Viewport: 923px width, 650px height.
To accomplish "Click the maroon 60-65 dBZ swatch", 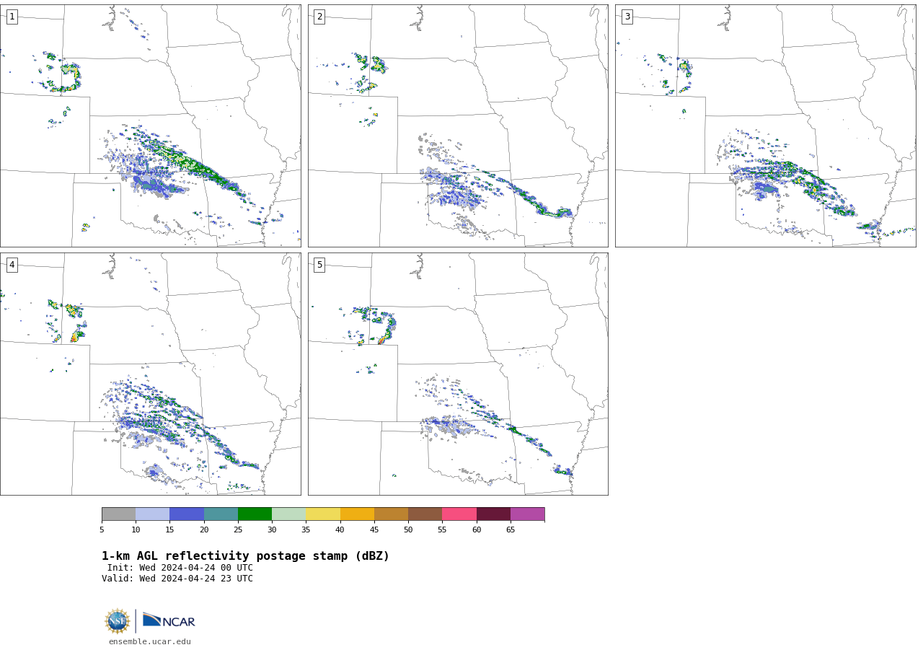I will coord(493,514).
